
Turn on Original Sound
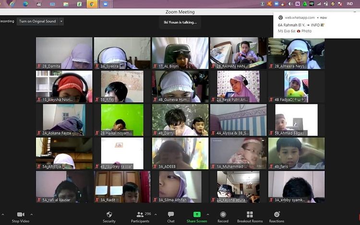point(37,22)
